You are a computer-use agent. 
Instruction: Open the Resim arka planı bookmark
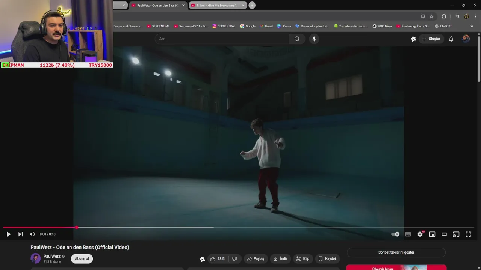tap(312, 26)
